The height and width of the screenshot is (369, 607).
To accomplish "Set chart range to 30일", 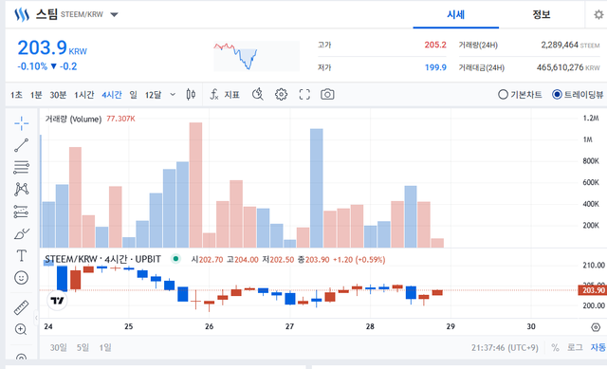I will [x=59, y=347].
